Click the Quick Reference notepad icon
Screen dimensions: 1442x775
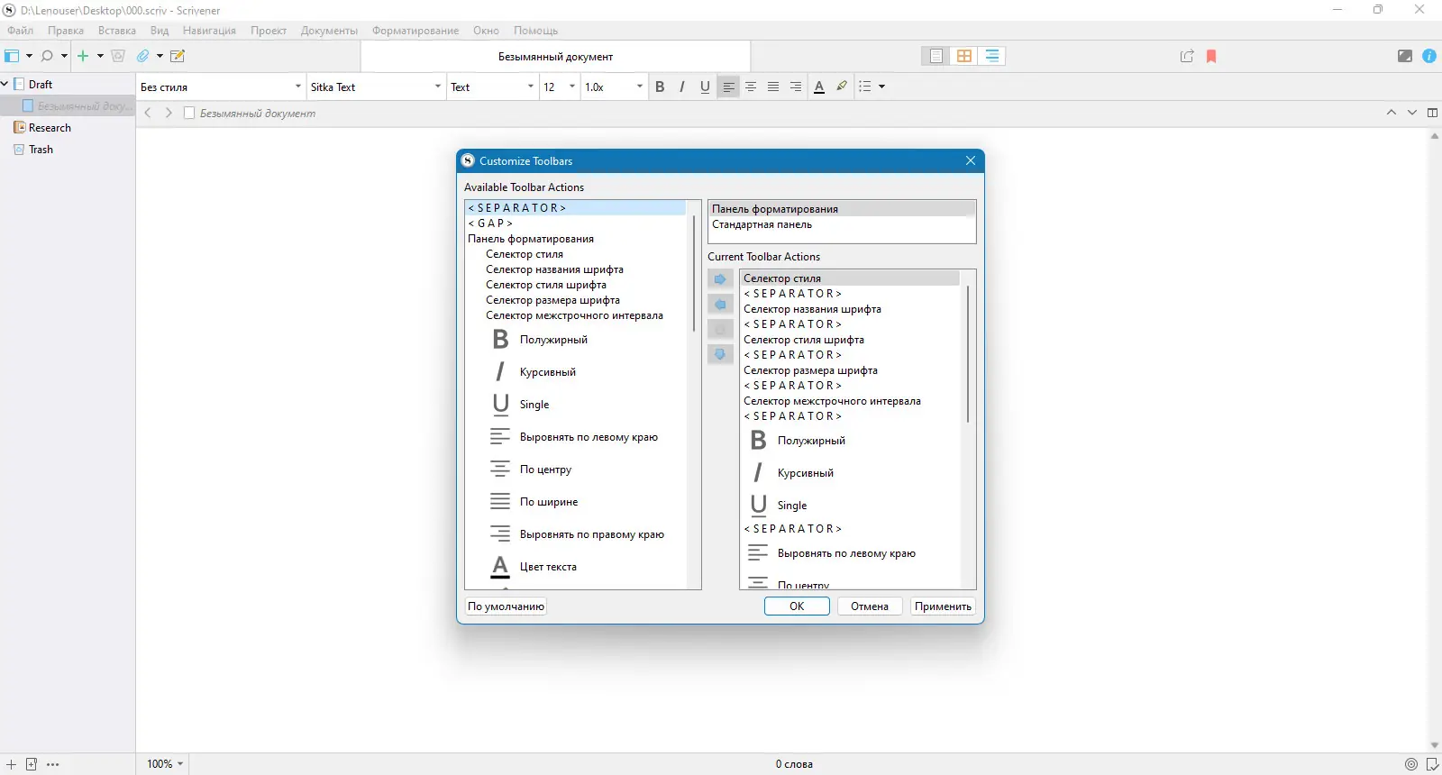[x=178, y=56]
